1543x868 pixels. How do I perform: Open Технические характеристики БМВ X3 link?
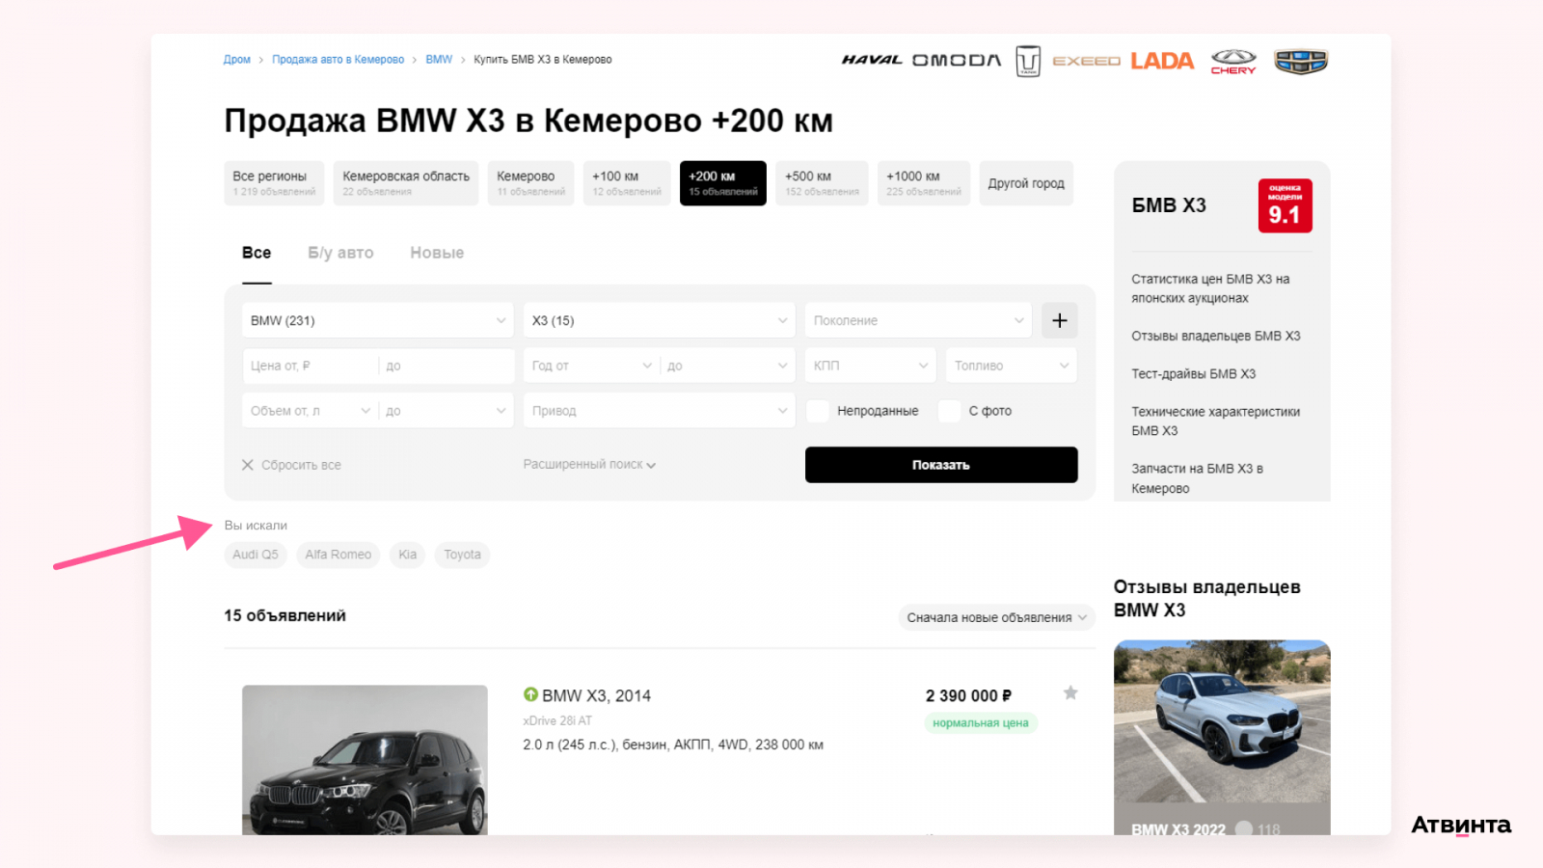pyautogui.click(x=1216, y=421)
